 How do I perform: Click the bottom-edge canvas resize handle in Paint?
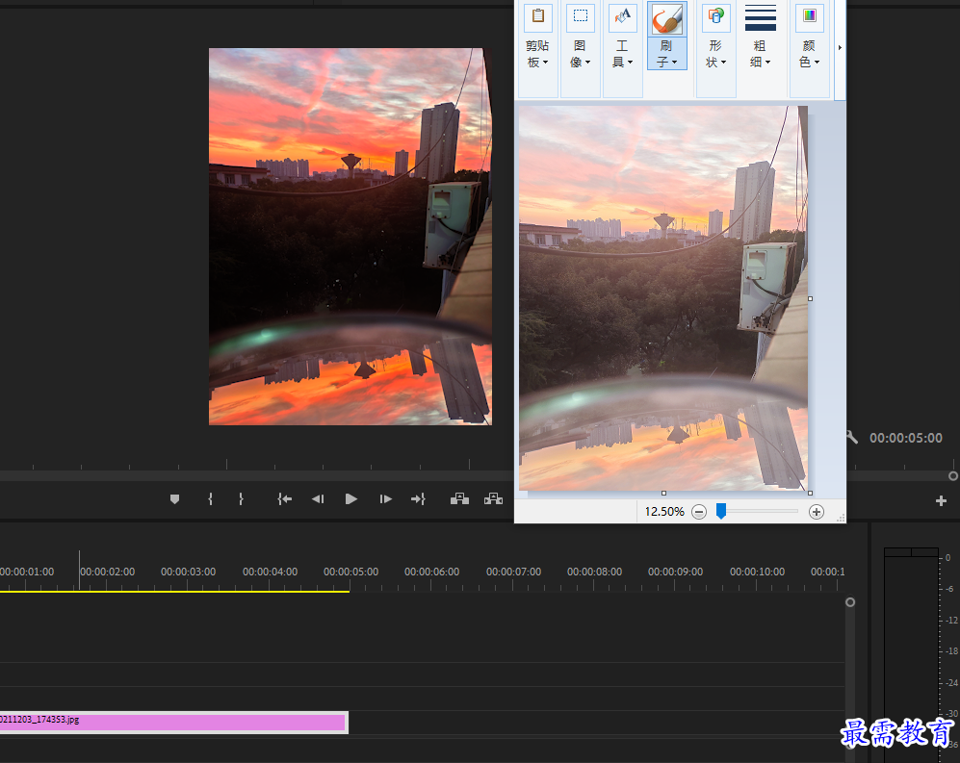tap(663, 493)
